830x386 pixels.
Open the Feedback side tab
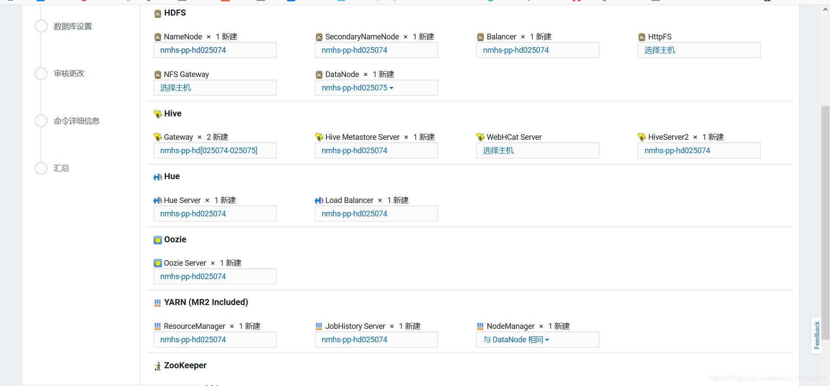[816, 335]
